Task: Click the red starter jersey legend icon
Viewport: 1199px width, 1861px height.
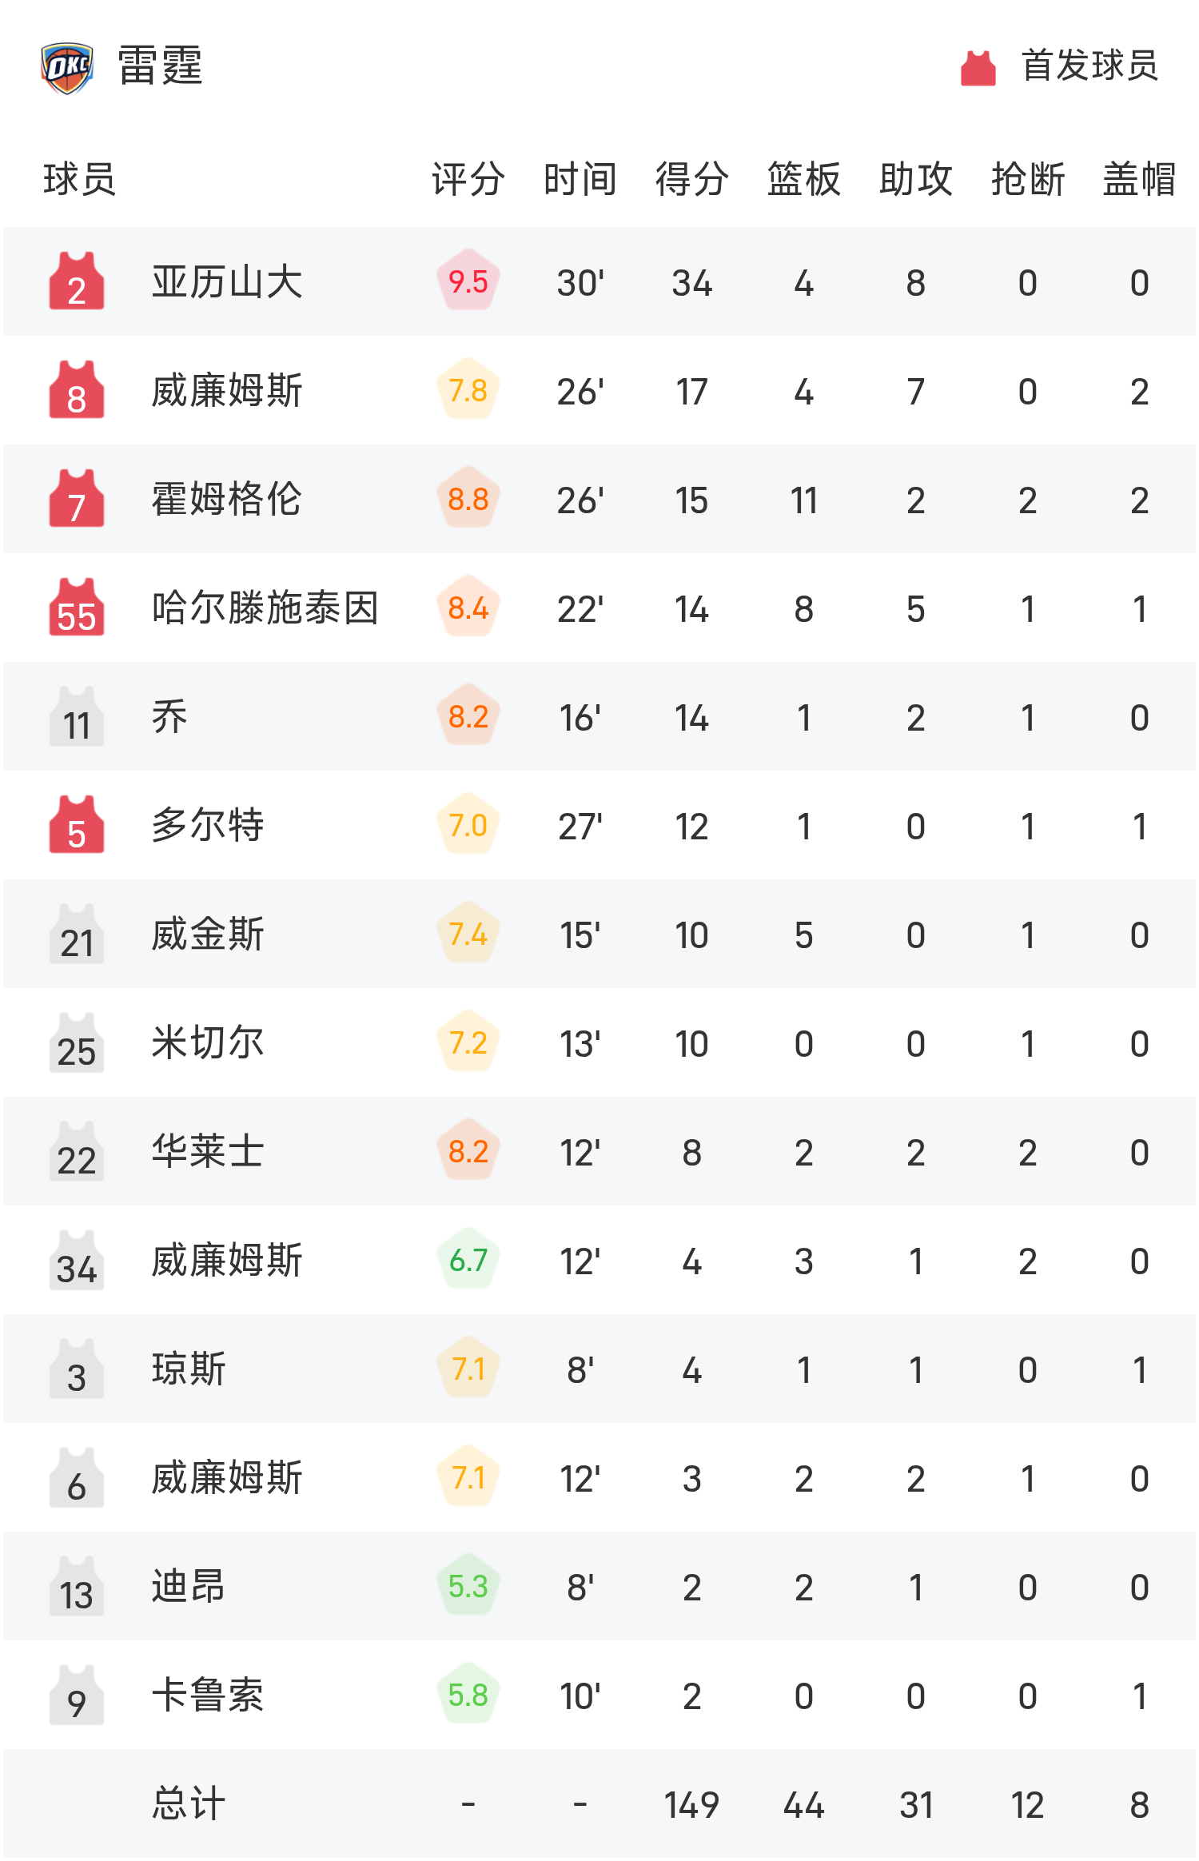Action: click(977, 68)
